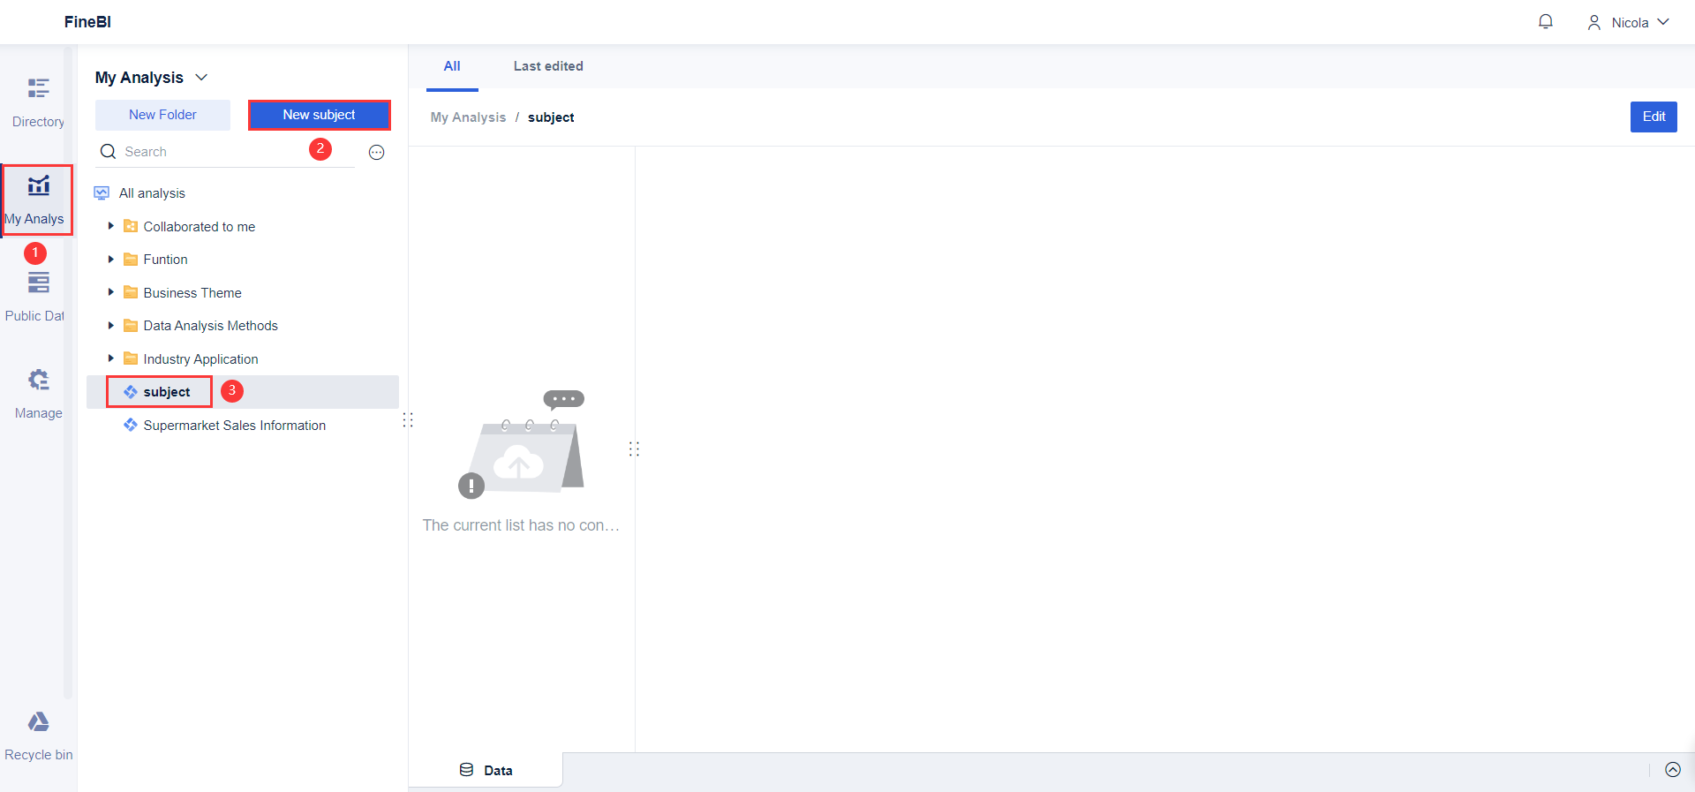
Task: Click the Data database icon
Action: tap(466, 770)
